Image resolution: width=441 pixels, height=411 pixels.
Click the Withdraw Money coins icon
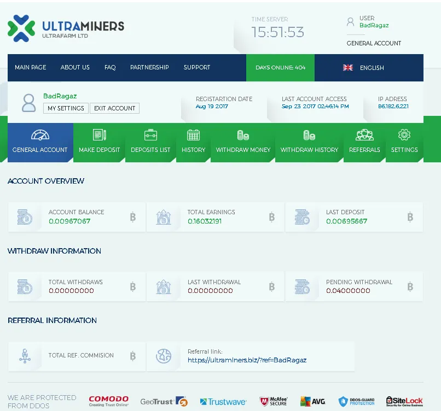pos(243,135)
